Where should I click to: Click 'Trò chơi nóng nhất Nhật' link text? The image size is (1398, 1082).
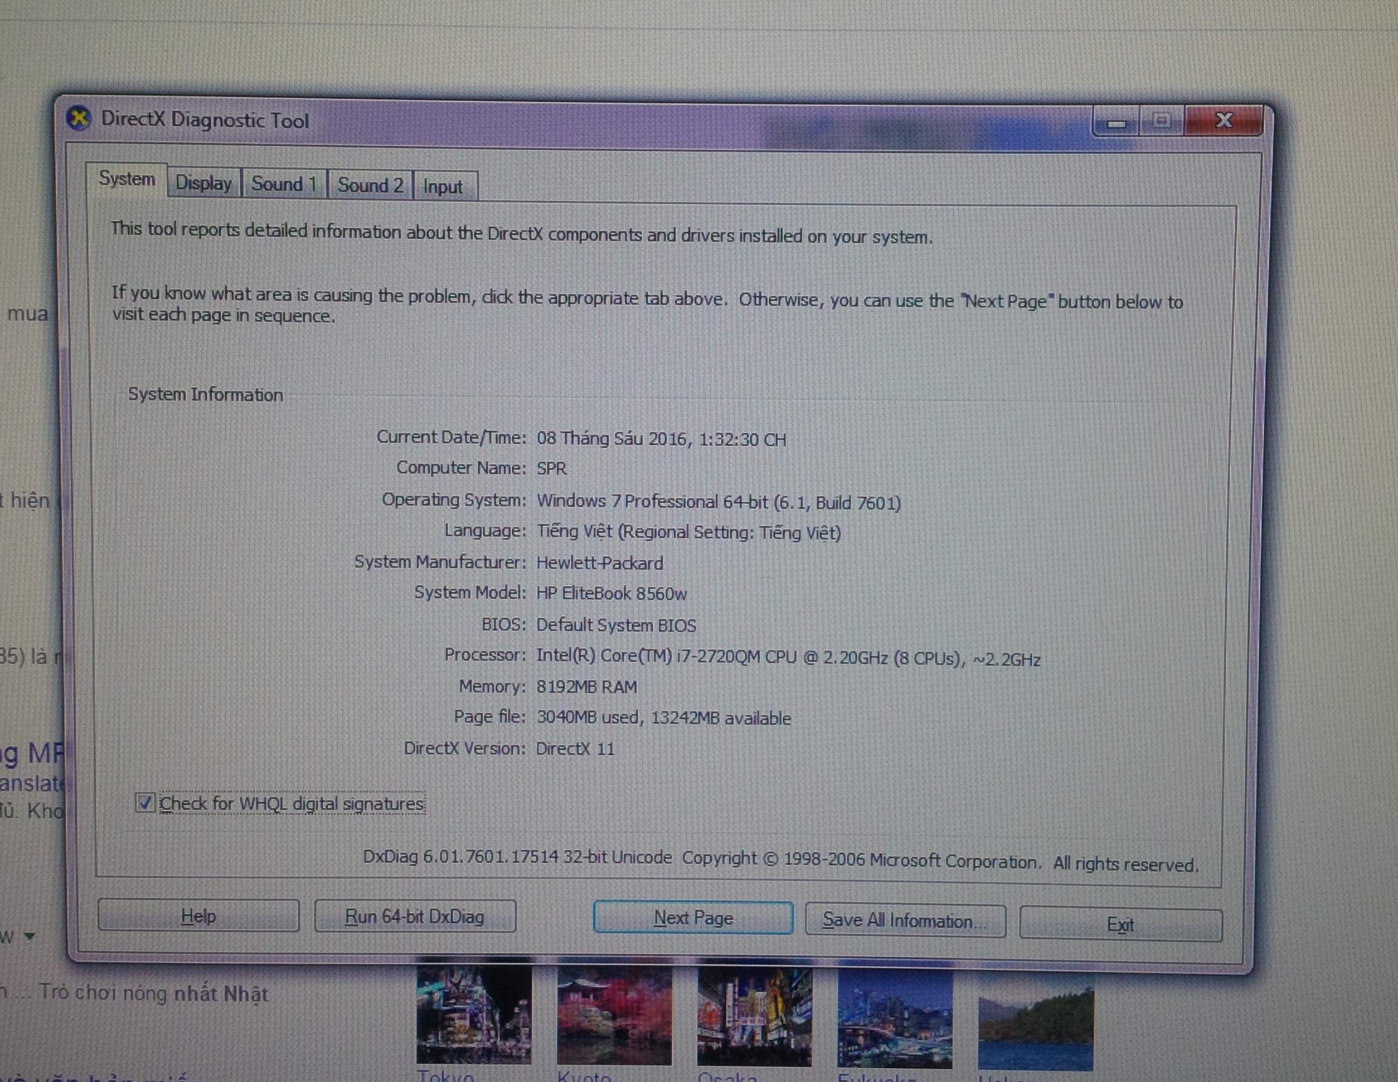[154, 993]
